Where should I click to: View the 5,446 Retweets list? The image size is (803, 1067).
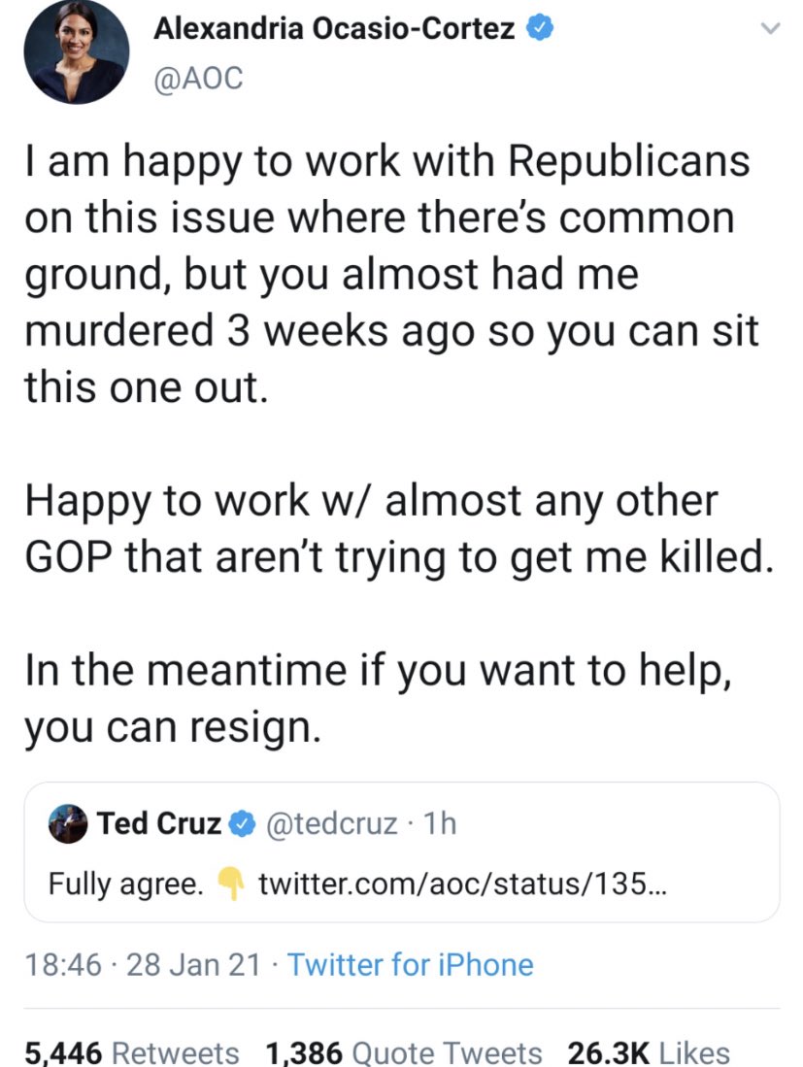coord(131,1052)
